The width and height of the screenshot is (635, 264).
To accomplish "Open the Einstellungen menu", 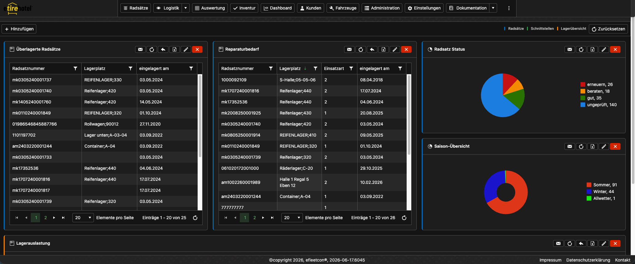I will [424, 8].
